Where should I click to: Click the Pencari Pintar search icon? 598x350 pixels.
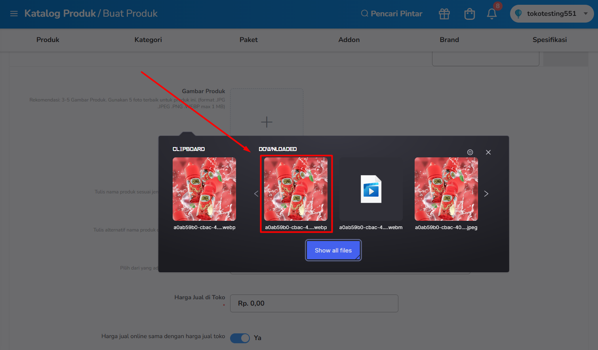tap(364, 13)
